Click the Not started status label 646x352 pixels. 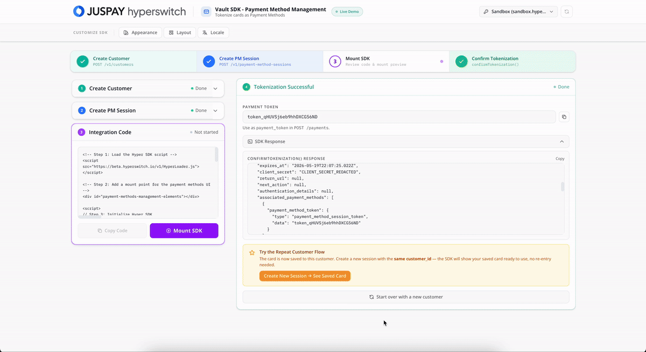(206, 132)
